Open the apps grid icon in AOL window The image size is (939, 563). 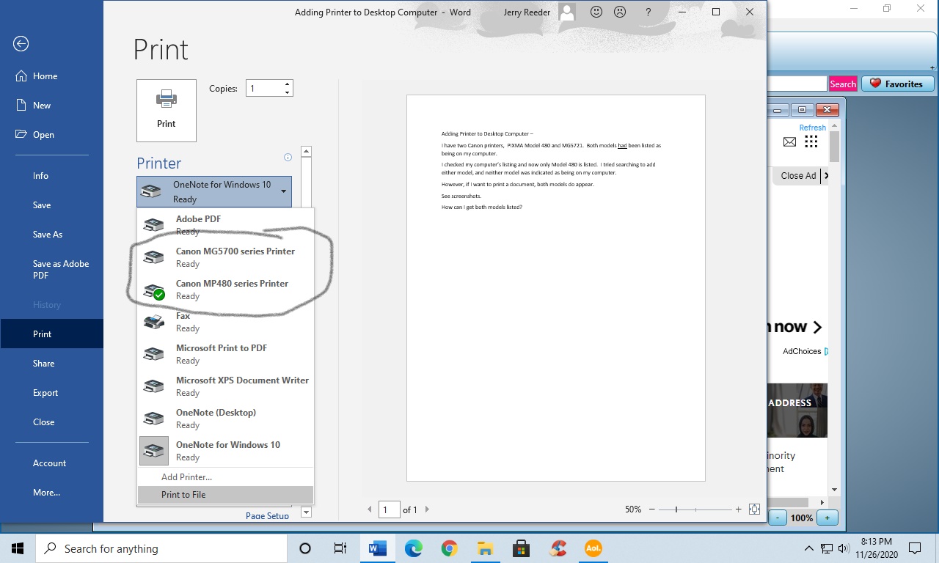(x=811, y=142)
